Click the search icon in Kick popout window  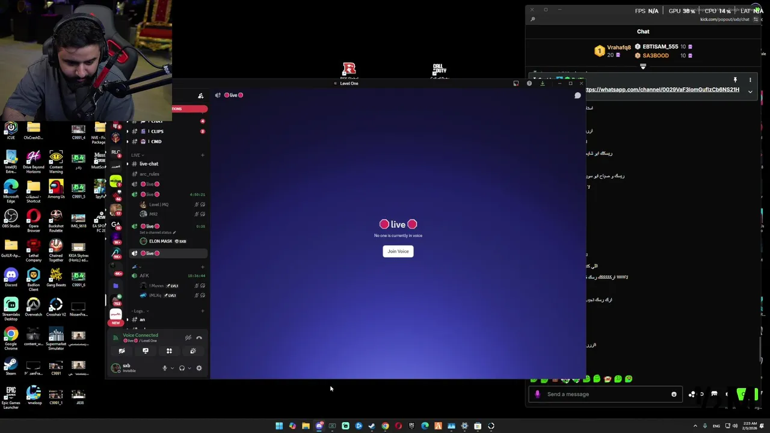tap(533, 19)
